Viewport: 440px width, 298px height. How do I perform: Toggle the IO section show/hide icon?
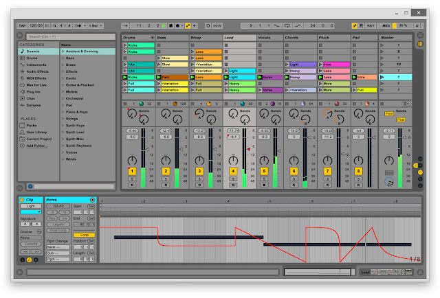pos(420,159)
